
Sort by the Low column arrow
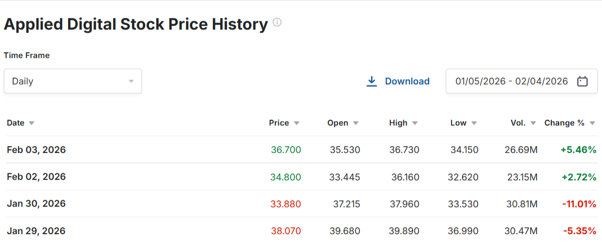coord(474,123)
